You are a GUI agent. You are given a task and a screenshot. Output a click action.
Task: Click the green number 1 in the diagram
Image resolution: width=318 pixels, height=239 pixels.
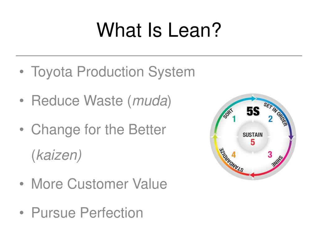(234, 119)
